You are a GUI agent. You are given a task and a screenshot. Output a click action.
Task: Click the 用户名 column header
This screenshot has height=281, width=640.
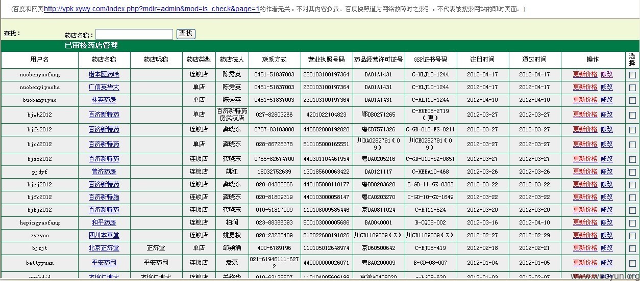(39, 60)
